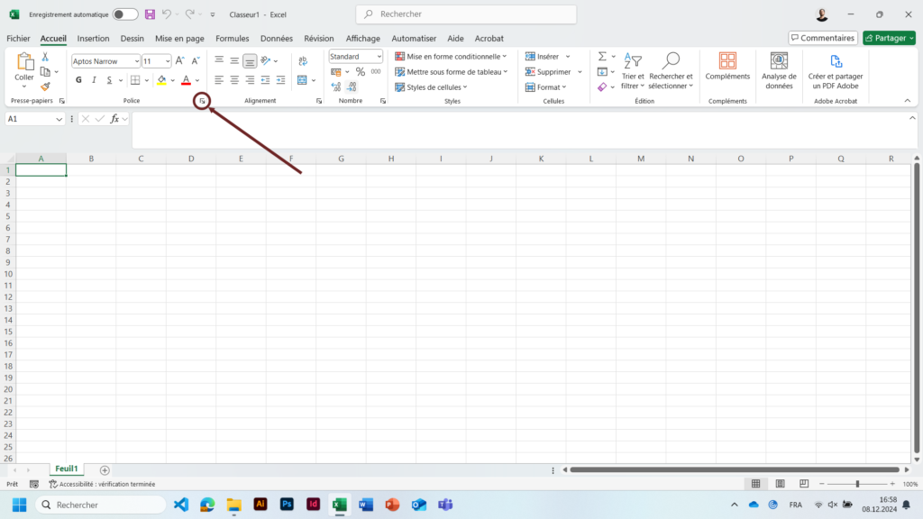Click the Wrap Text icon
The image size is (923, 519).
point(303,60)
